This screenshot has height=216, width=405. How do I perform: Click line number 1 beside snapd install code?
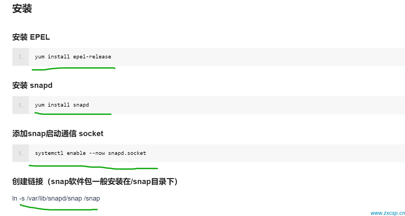(21, 105)
